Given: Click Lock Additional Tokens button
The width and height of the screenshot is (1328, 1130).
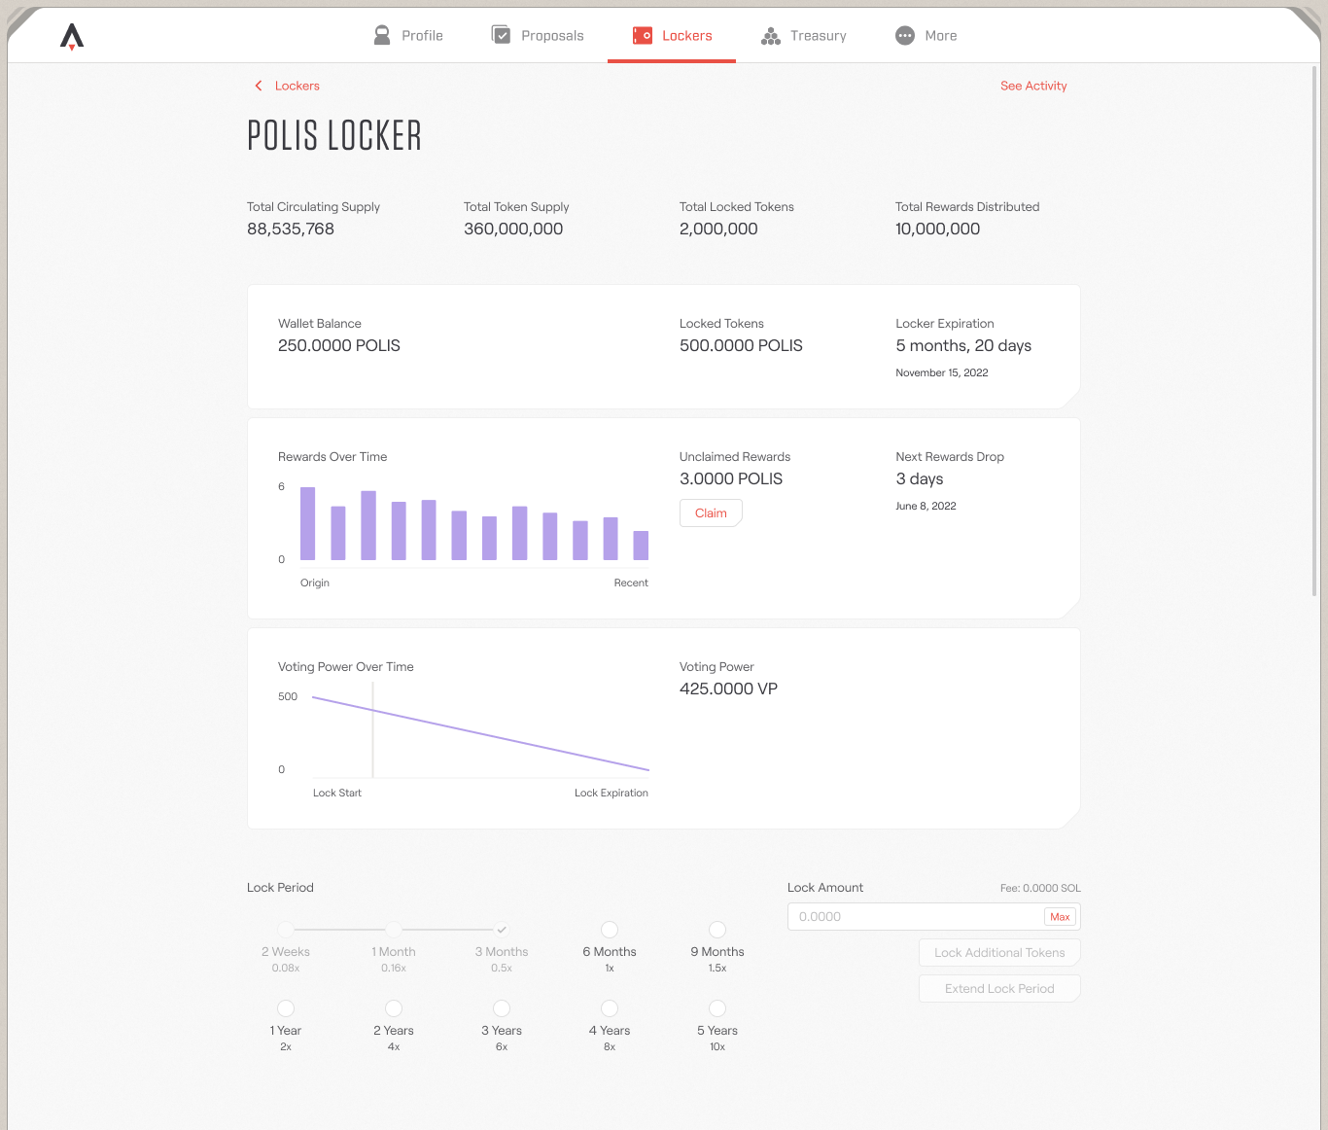Looking at the screenshot, I should [x=999, y=953].
